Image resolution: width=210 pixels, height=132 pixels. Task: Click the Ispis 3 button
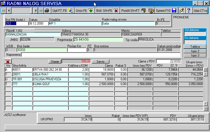195,55
